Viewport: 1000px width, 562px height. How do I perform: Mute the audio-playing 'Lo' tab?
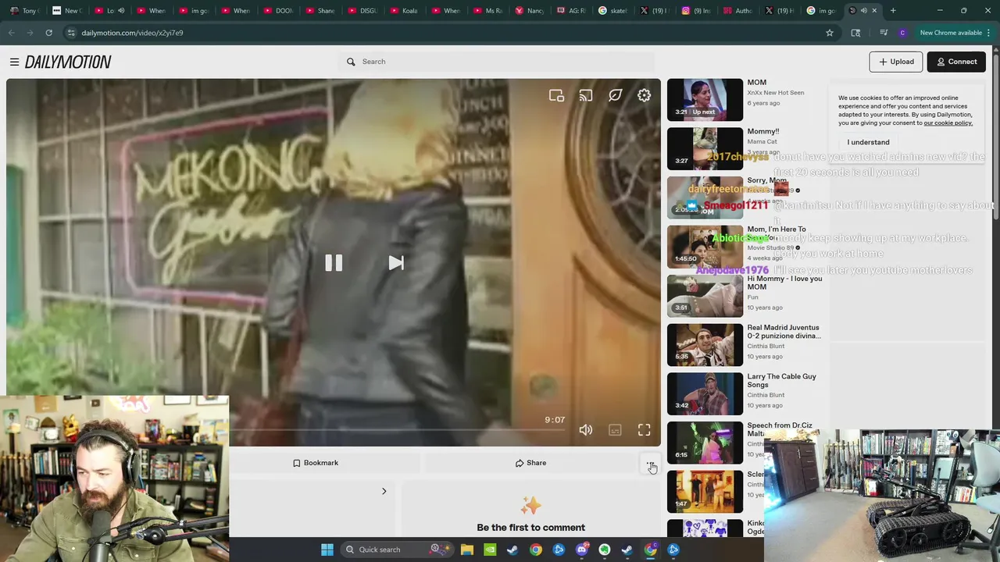click(x=121, y=11)
